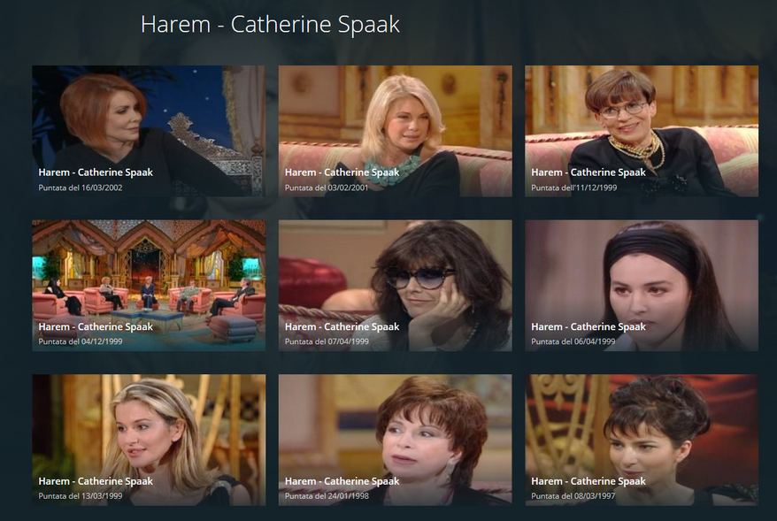
Task: Click the title link on the 07/04/1999 card
Action: [342, 327]
